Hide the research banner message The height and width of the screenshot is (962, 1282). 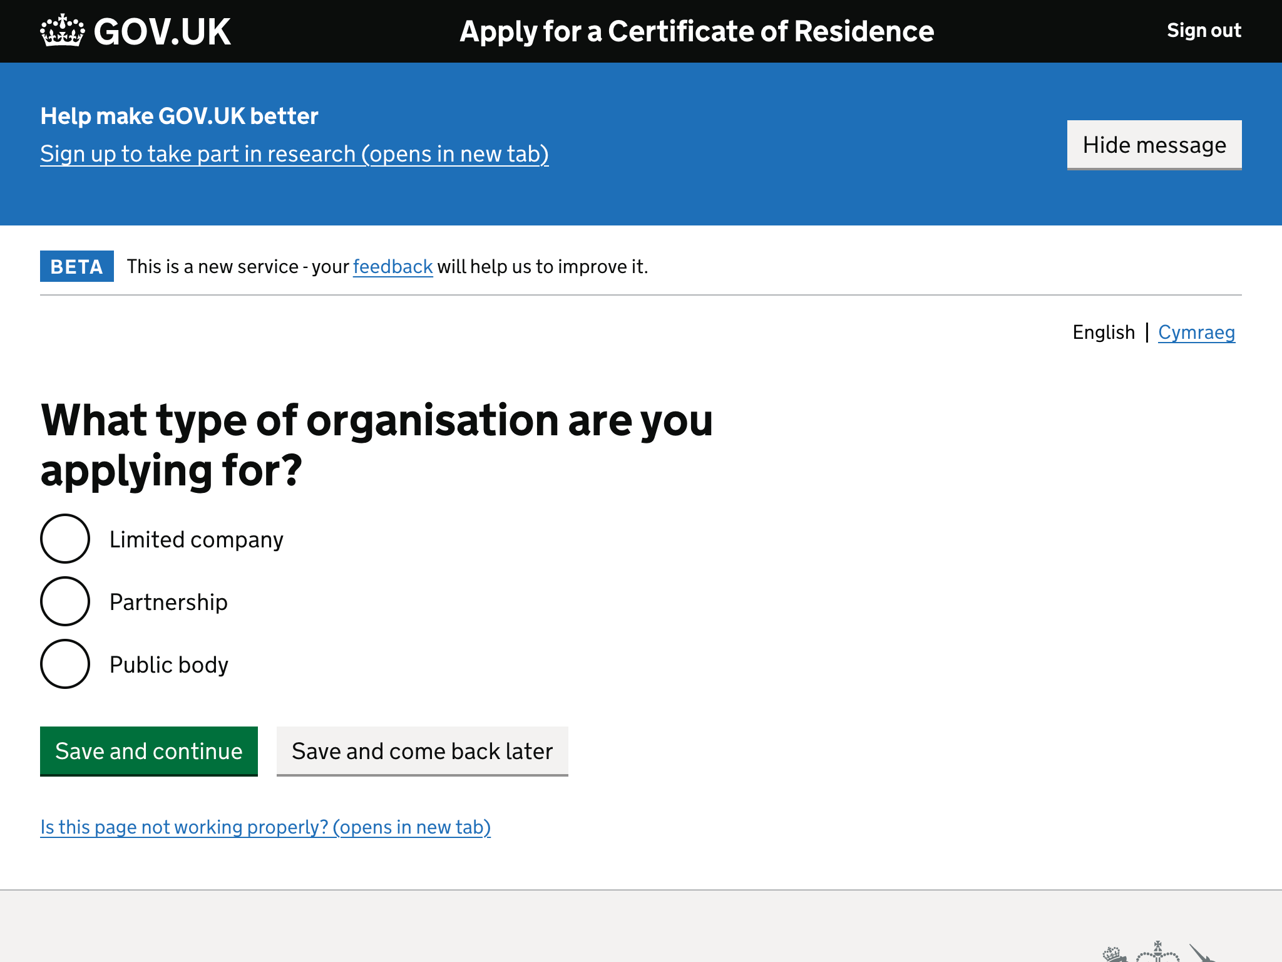(x=1154, y=145)
